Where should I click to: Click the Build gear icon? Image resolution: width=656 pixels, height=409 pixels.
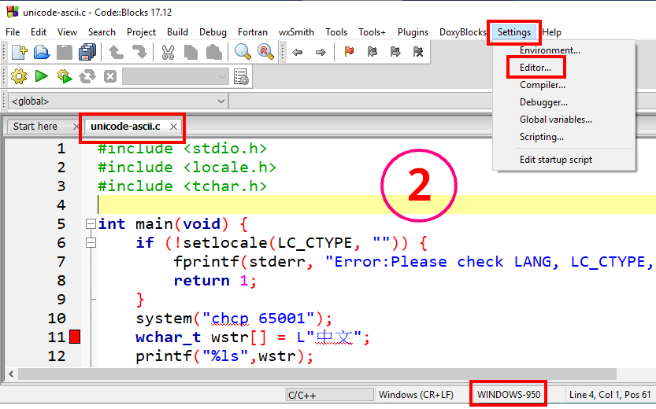19,76
